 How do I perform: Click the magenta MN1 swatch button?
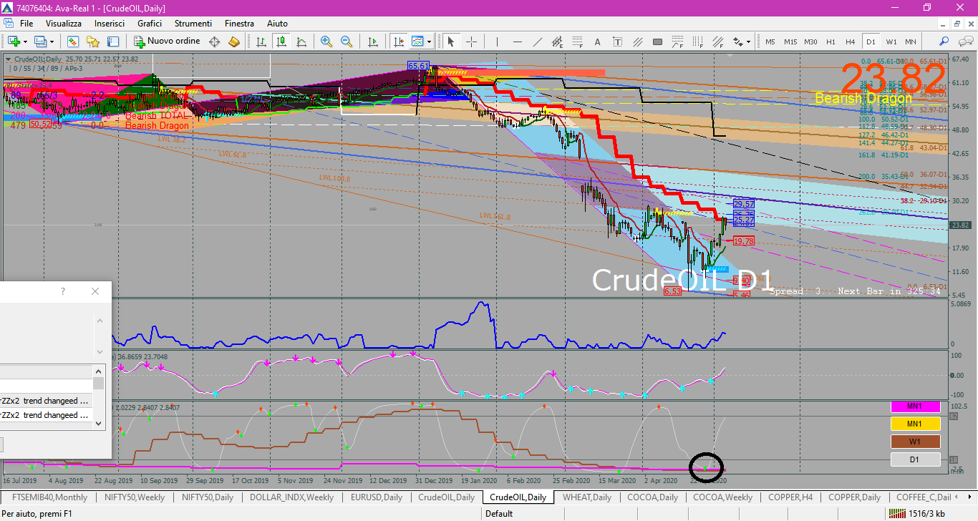tap(914, 406)
